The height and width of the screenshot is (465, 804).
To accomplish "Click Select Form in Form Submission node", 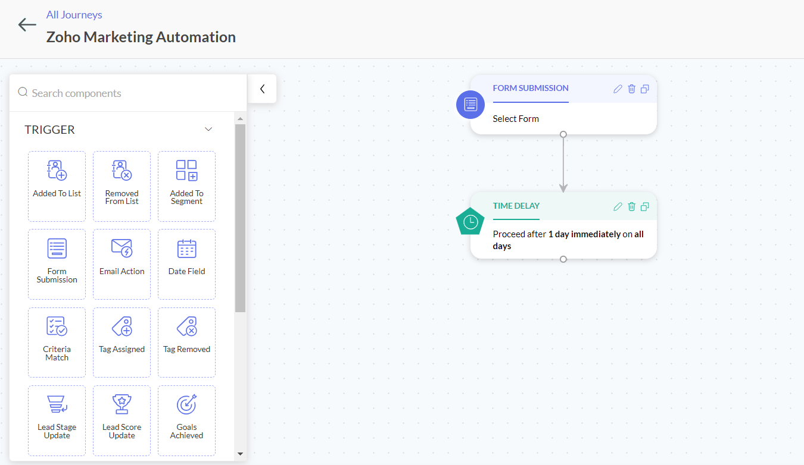I will (x=516, y=119).
